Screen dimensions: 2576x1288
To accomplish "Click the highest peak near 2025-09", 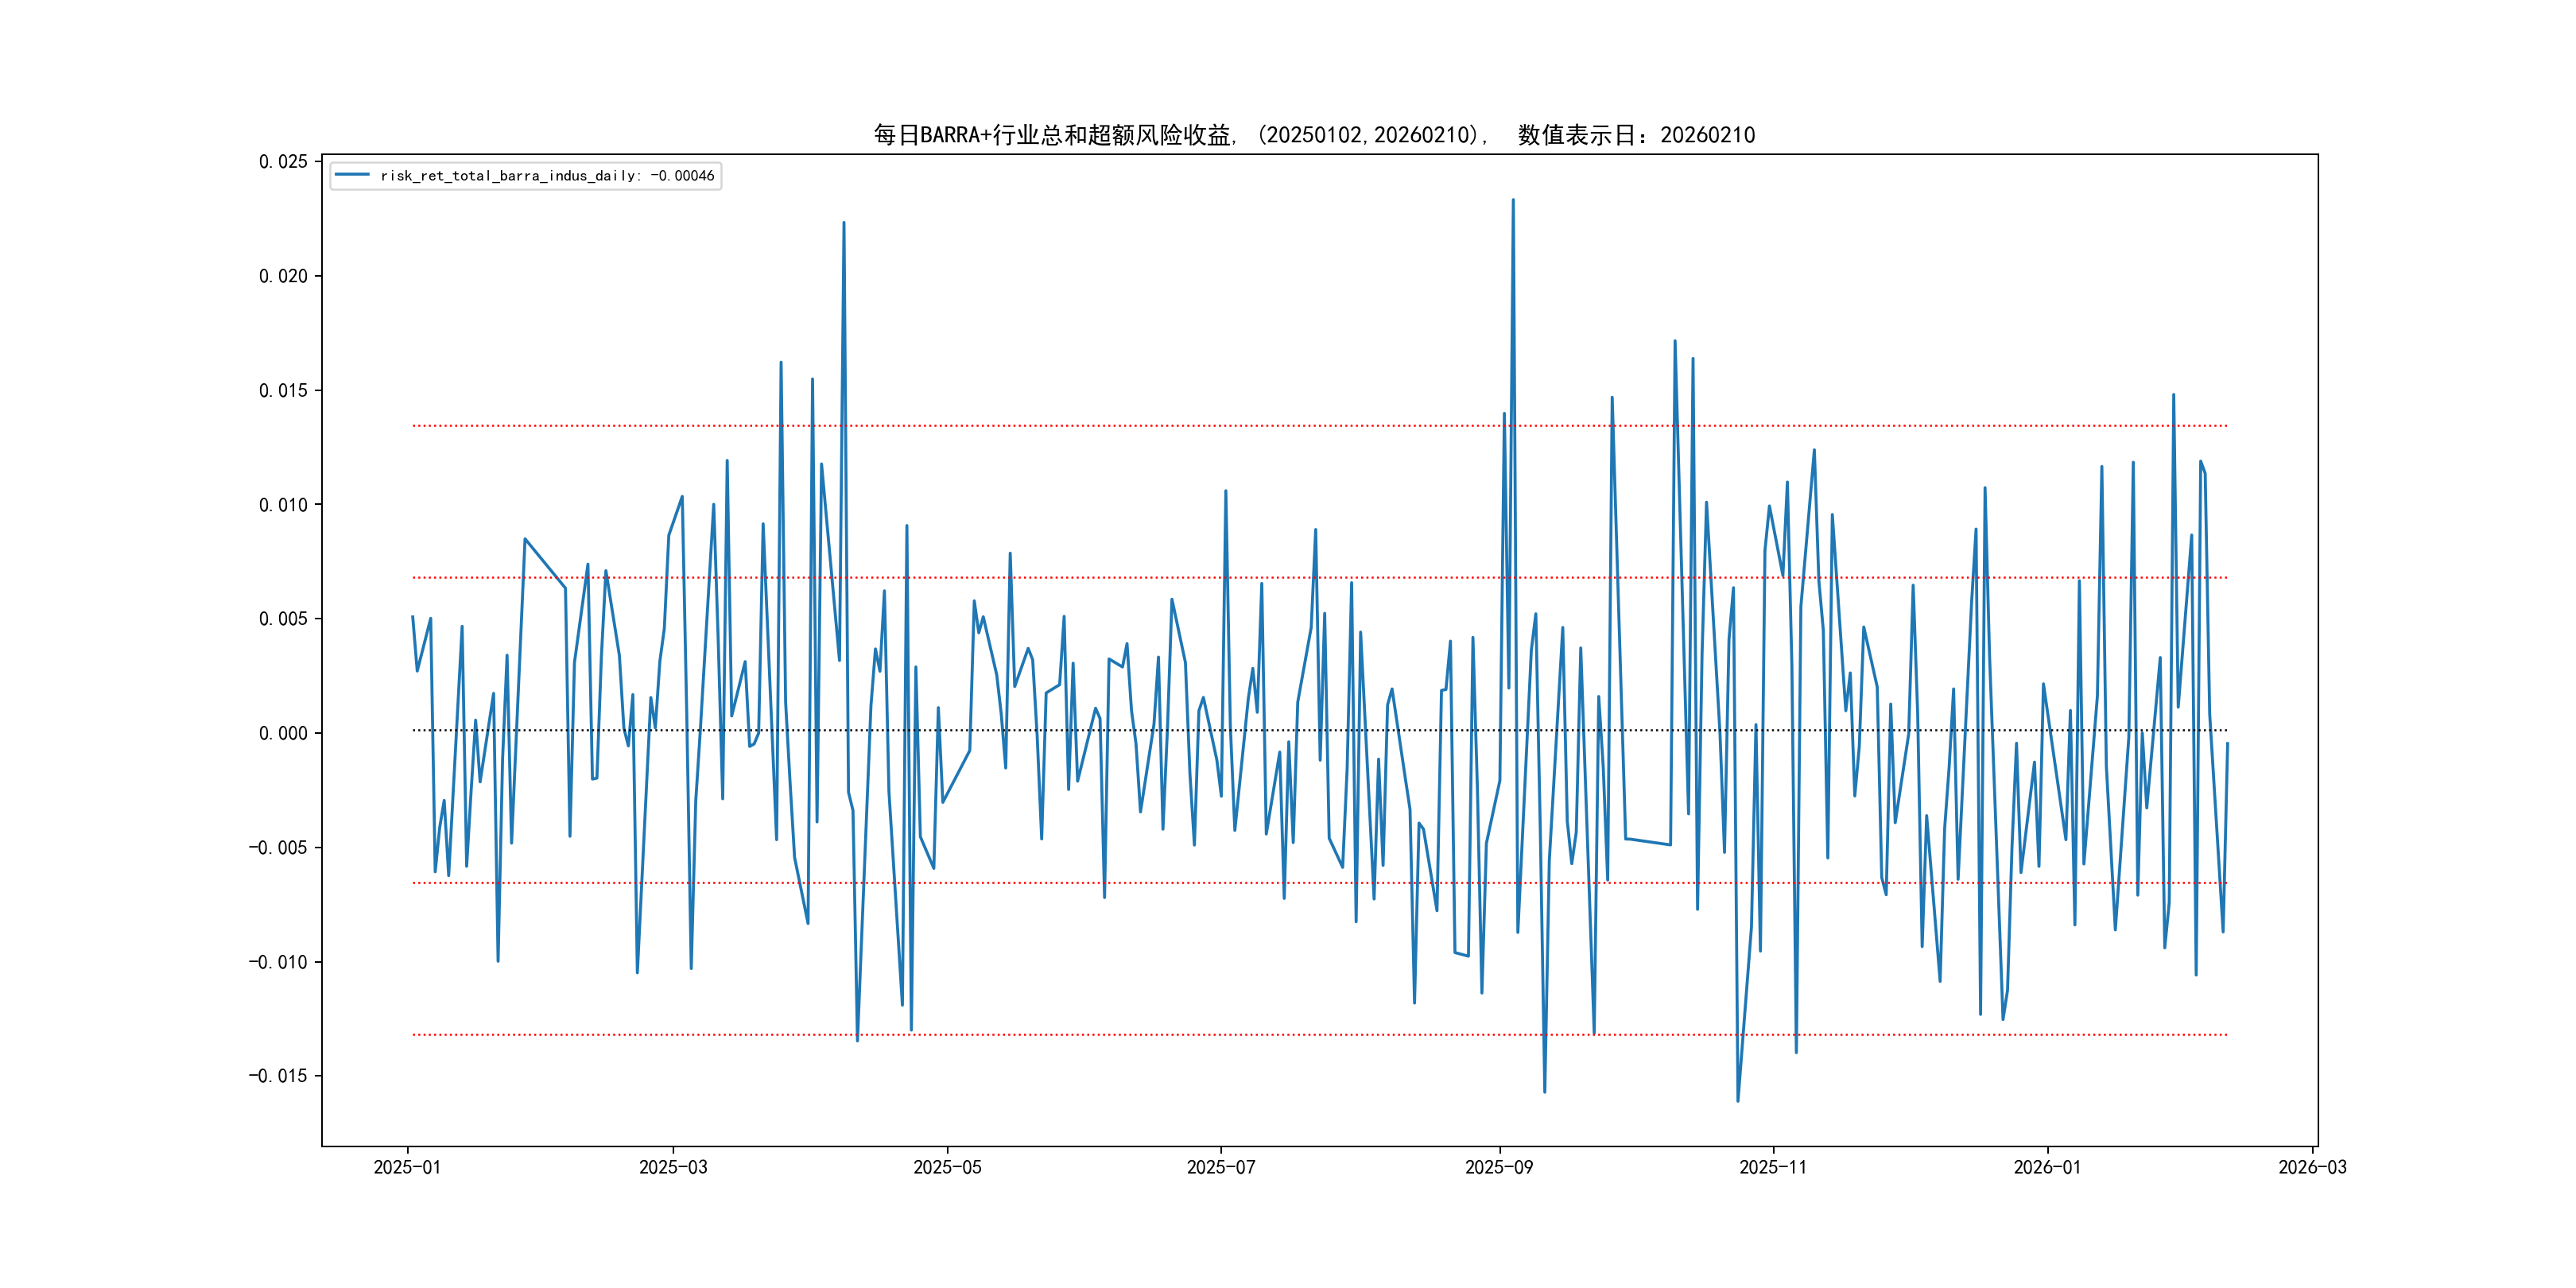I will tap(1512, 201).
